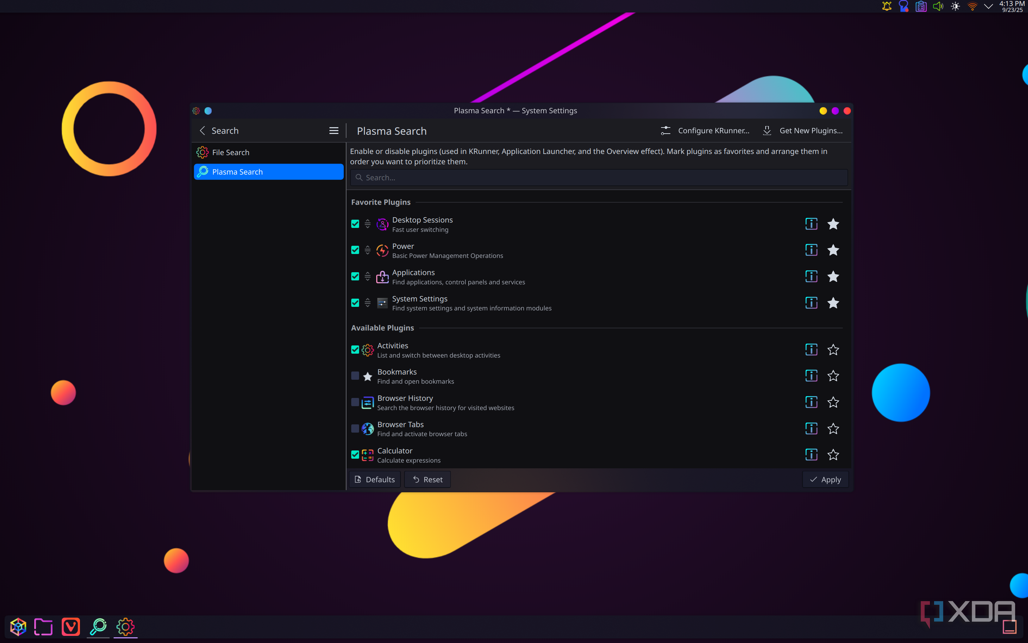Click Get New Plugins button
Screen dimensions: 1028x643
pos(802,131)
